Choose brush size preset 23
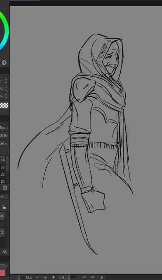Screen dimensions: 162x280 (2, 174)
